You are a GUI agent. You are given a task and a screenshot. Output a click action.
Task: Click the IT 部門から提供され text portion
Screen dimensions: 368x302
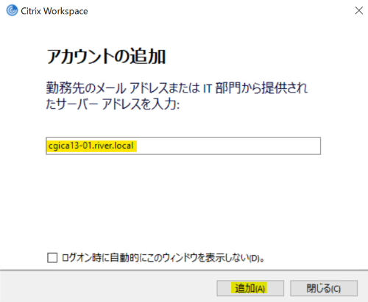click(x=255, y=87)
